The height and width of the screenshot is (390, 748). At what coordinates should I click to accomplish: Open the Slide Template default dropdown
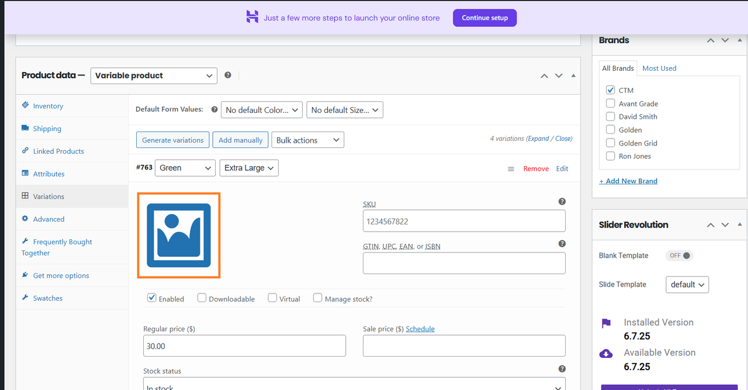[x=687, y=285]
